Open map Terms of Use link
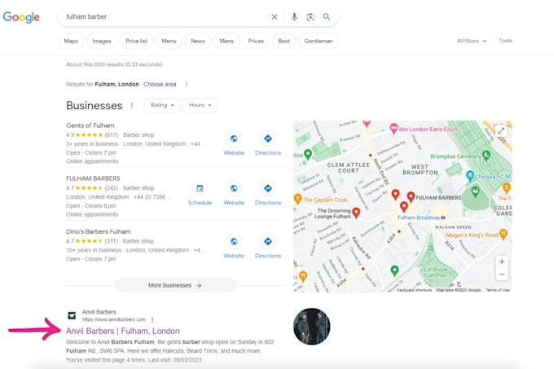 point(498,290)
